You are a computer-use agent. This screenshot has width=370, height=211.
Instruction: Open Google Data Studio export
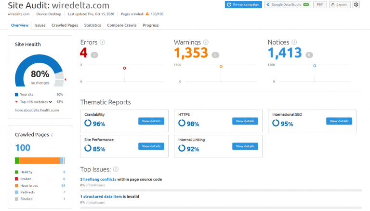(x=288, y=4)
